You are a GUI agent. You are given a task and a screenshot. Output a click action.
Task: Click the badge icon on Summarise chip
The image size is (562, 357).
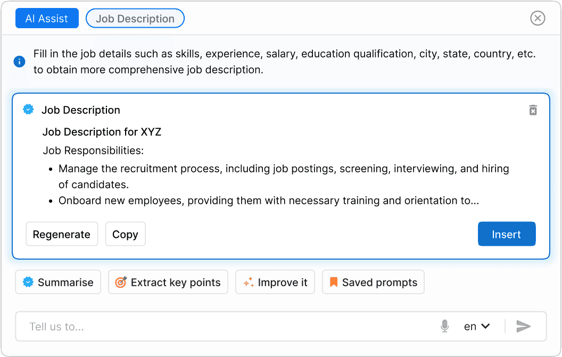pos(28,283)
